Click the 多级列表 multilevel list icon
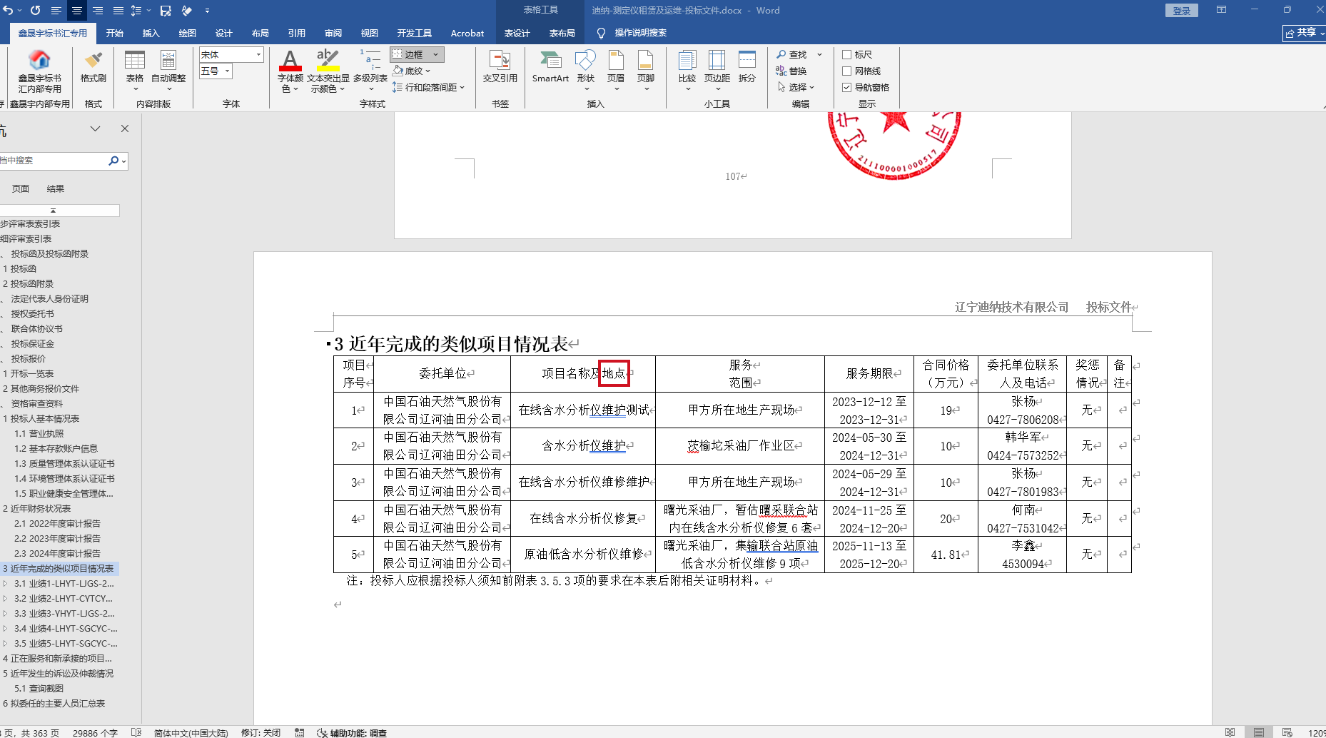Screen dimensions: 1326x738 [370, 71]
